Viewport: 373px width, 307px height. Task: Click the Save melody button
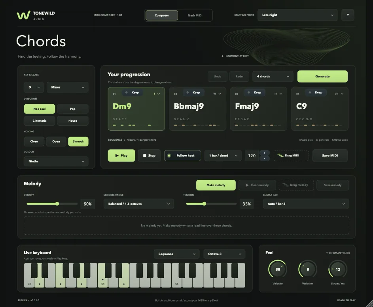tap(333, 185)
